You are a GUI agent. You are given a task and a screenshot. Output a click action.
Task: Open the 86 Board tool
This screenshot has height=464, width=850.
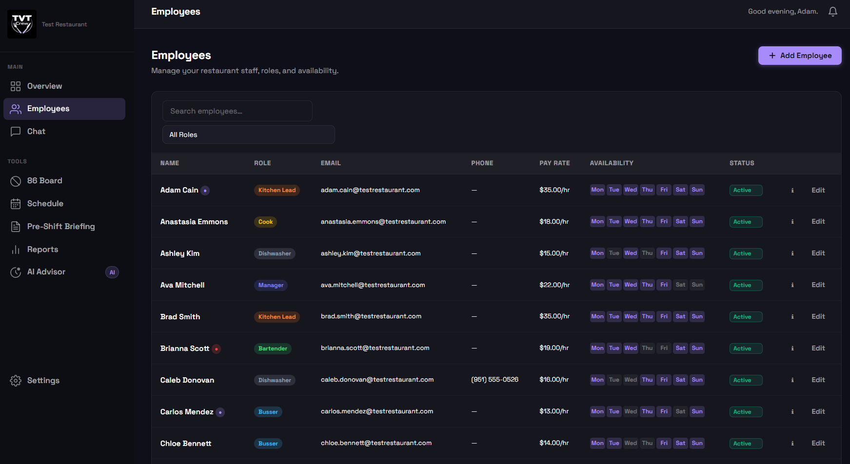44,181
